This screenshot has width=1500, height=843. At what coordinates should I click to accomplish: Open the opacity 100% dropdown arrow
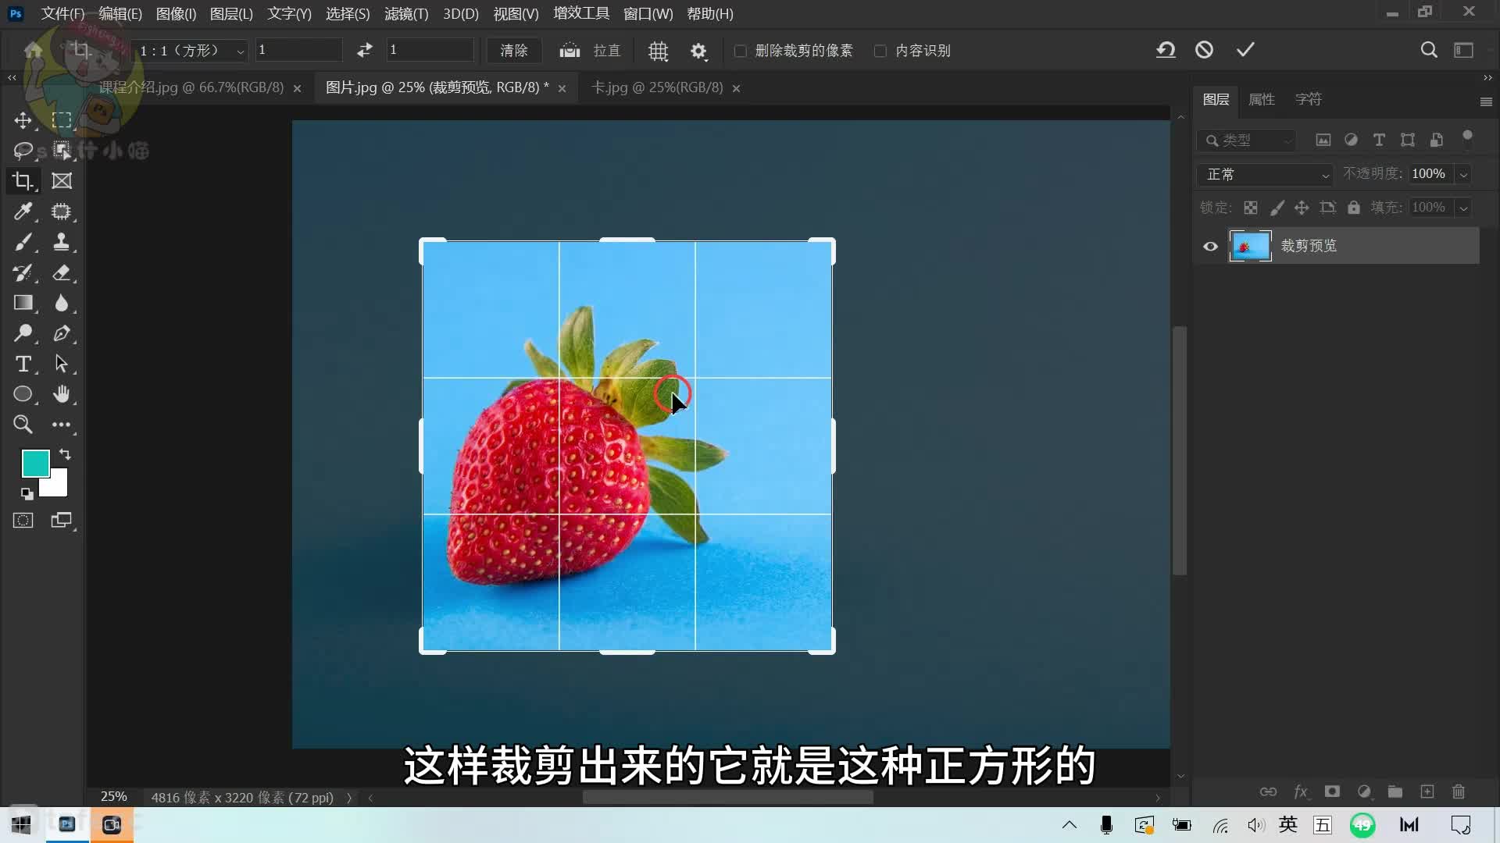pos(1463,175)
